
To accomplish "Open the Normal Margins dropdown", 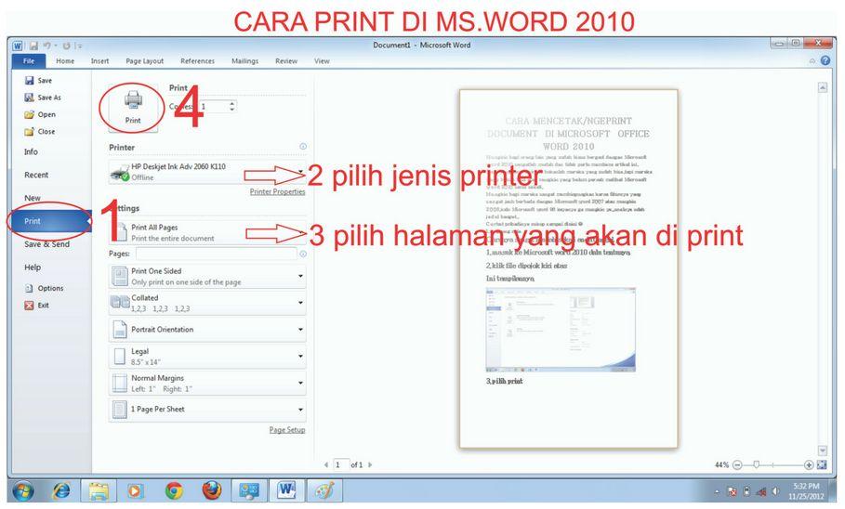I will [x=207, y=383].
